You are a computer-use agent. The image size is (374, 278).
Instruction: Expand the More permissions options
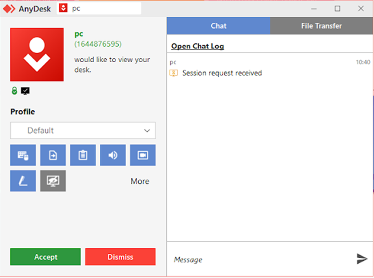(140, 181)
